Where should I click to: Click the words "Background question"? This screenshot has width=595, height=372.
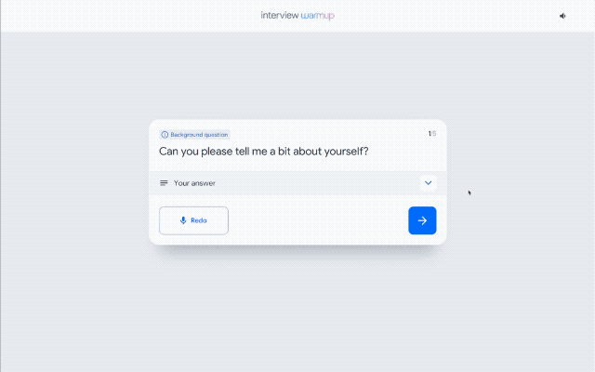[199, 135]
